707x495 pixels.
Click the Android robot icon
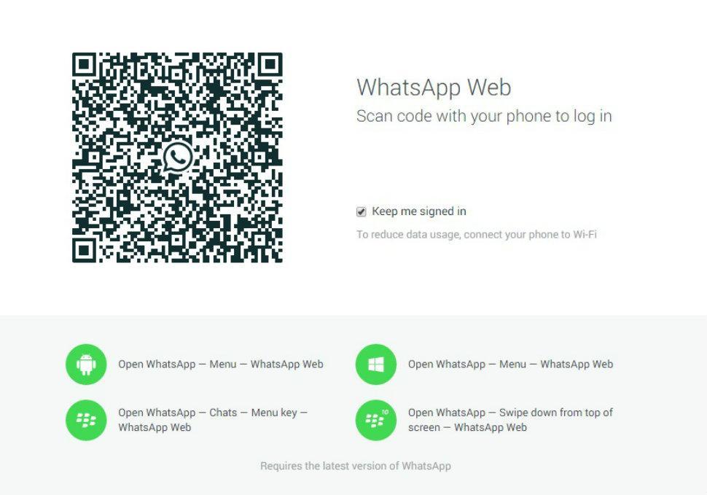click(86, 365)
